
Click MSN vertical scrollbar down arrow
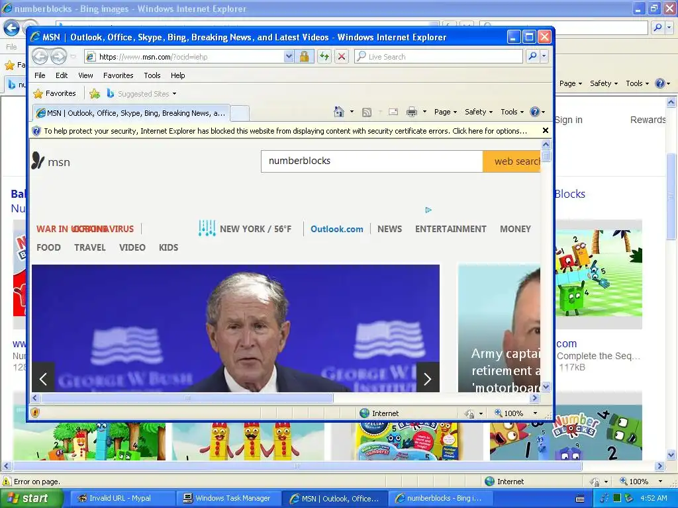tap(546, 386)
